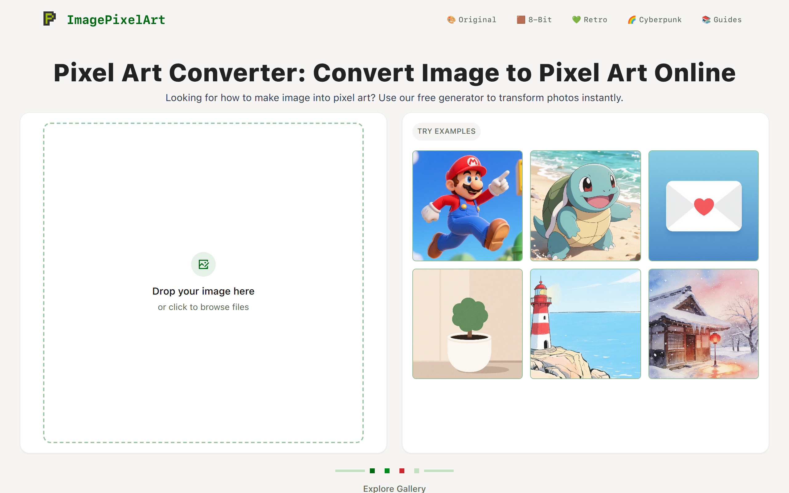Pick the potted plant example image
This screenshot has height=493, width=789.
pos(467,324)
